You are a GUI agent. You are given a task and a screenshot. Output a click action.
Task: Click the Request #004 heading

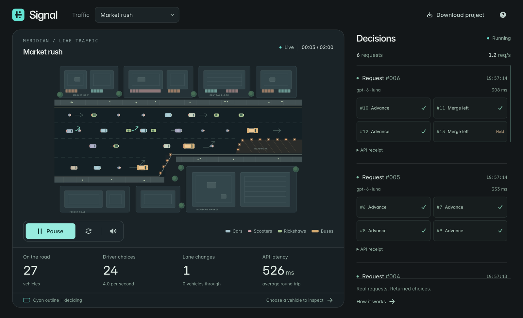click(381, 276)
